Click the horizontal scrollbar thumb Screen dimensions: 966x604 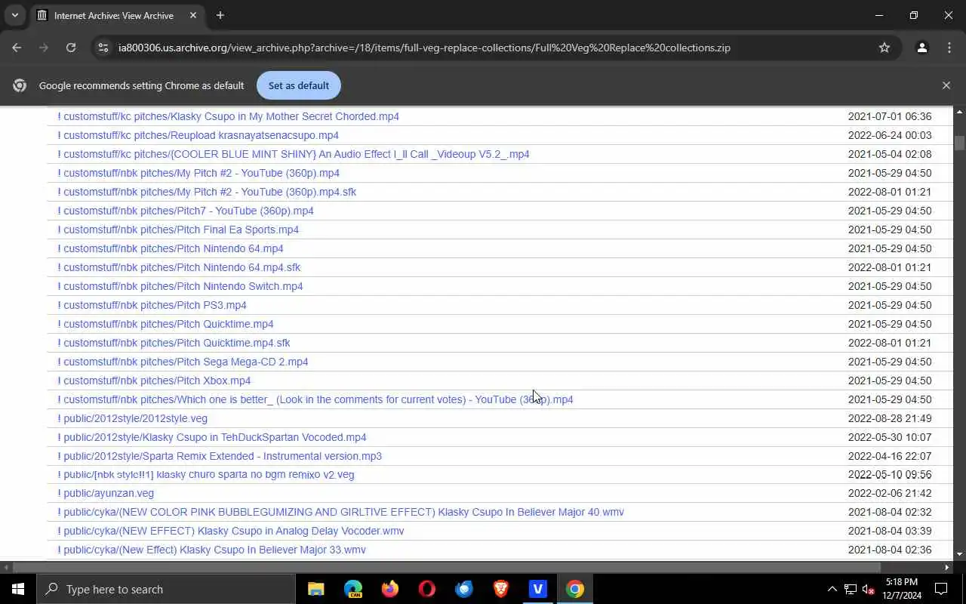(445, 567)
